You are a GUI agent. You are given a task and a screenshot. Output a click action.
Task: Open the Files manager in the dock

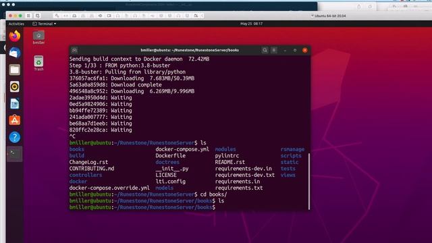[15, 70]
